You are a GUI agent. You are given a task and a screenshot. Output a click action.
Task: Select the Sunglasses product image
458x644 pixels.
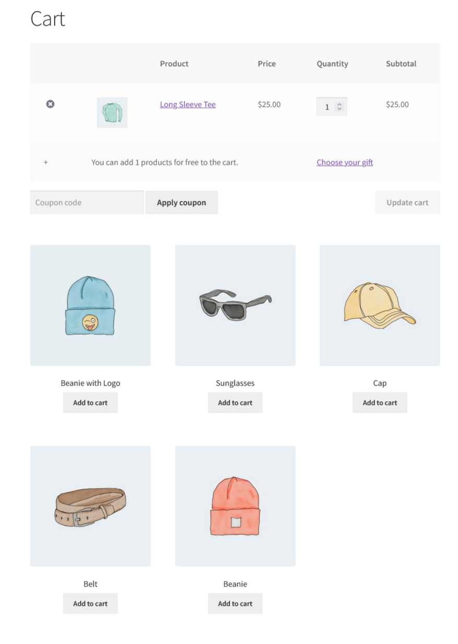click(235, 305)
